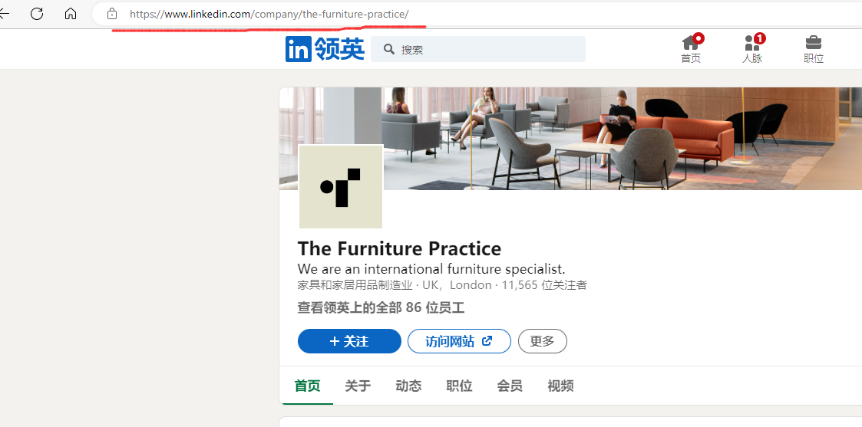Click the browser home icon
Image resolution: width=862 pixels, height=427 pixels.
pos(71,14)
